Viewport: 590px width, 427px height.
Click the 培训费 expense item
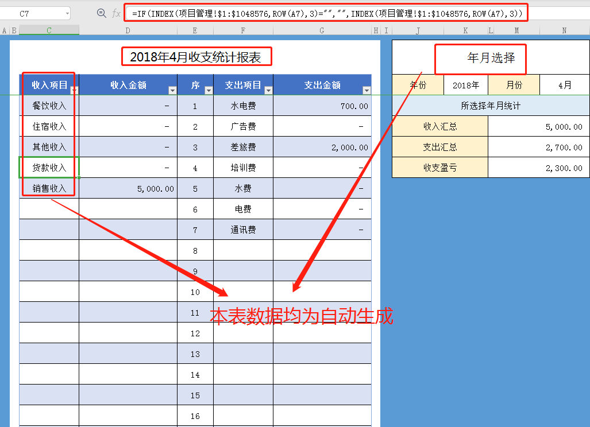click(243, 168)
